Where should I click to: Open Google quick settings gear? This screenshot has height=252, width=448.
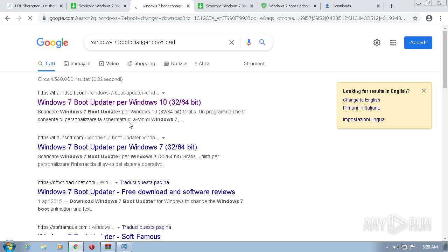pos(377,43)
